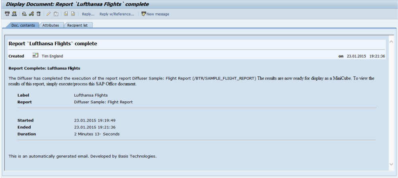The image size is (398, 178).
Task: Click the scrollbar up arrow
Action: coord(391,42)
